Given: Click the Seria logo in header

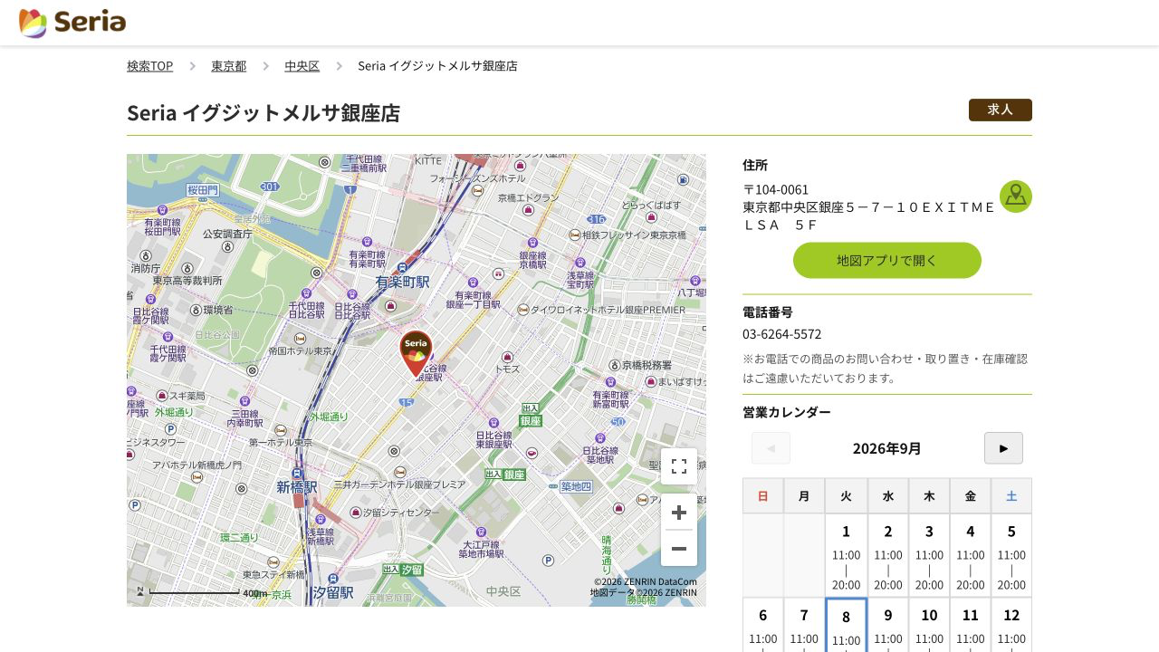Looking at the screenshot, I should (72, 23).
